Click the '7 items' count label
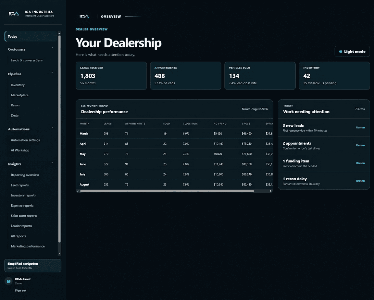 pos(360,109)
